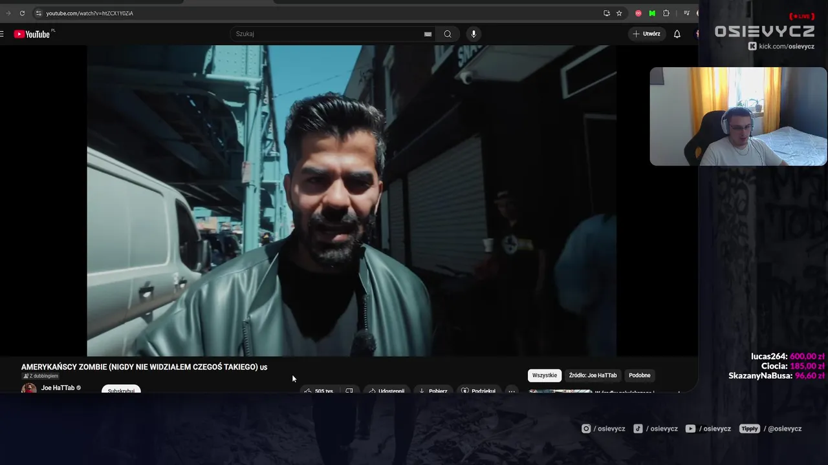The image size is (828, 465).
Task: Click the youtube.com URL in the address bar
Action: pos(89,13)
